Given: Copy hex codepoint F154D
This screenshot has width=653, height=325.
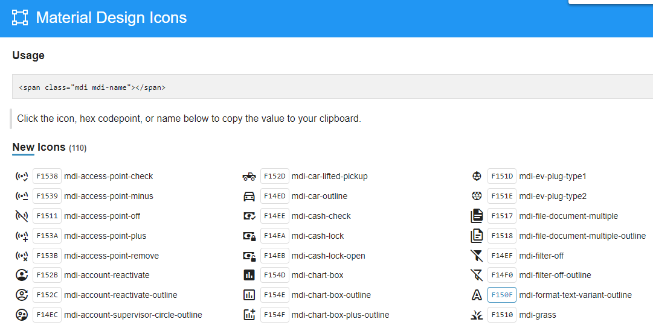Looking at the screenshot, I should pyautogui.click(x=275, y=275).
